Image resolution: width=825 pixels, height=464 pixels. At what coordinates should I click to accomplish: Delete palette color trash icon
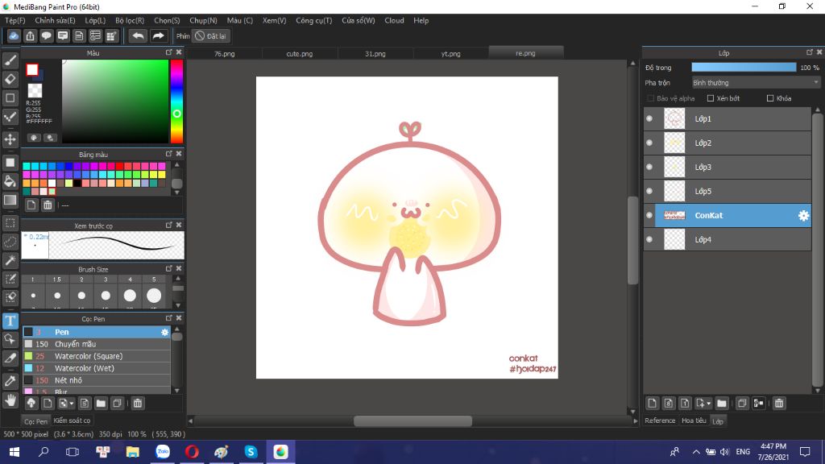[x=48, y=205]
